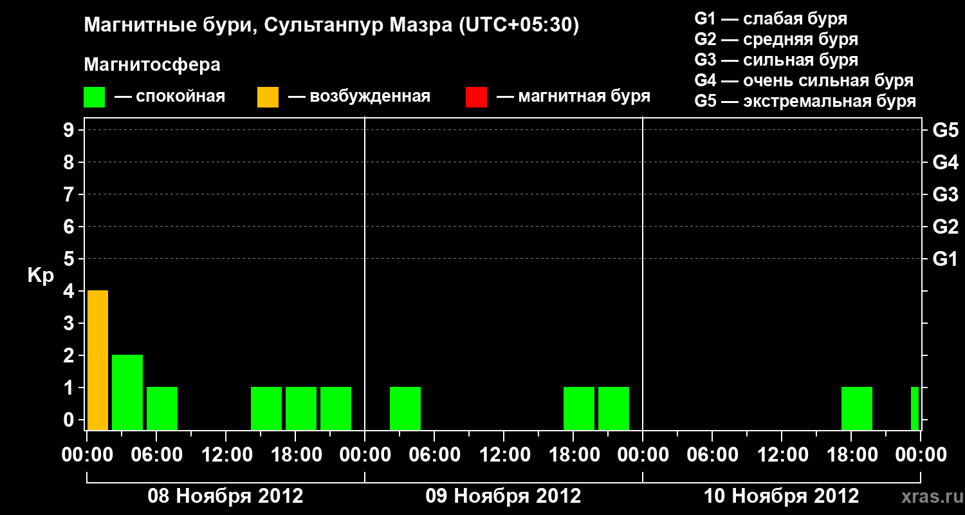Viewport: 965px width, 515px height.
Task: Click the orange 'возбужденная' legend swatch
Action: point(268,97)
